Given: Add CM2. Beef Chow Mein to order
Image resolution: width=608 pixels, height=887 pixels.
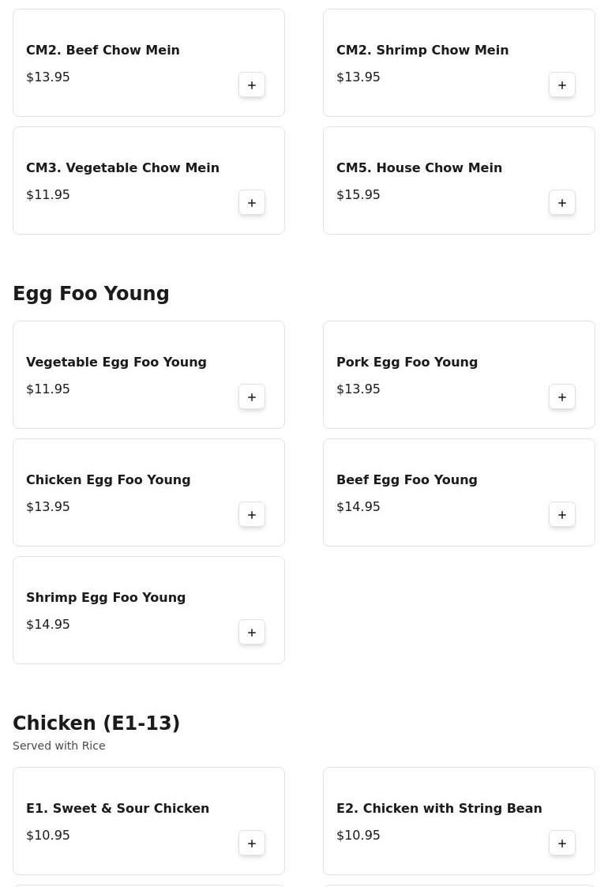Looking at the screenshot, I should (x=252, y=85).
